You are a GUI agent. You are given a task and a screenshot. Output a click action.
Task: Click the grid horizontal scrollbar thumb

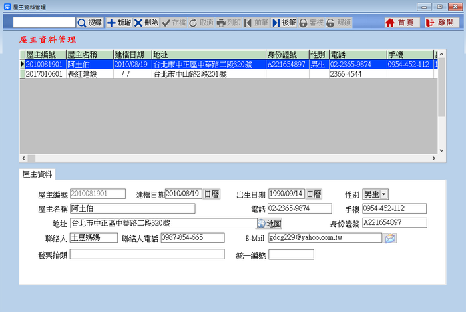[x=31, y=158]
